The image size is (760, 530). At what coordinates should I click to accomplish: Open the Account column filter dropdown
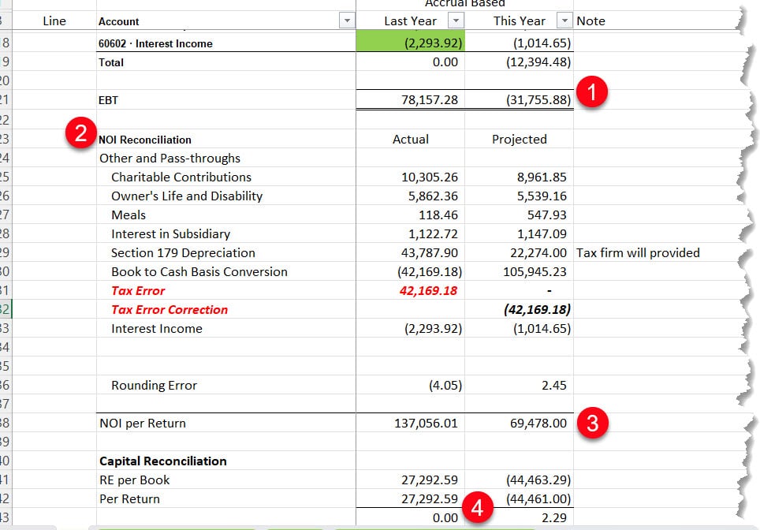[347, 21]
